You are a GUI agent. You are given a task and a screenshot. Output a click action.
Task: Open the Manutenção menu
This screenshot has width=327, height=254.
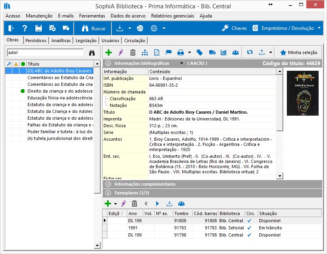pyautogui.click(x=39, y=16)
